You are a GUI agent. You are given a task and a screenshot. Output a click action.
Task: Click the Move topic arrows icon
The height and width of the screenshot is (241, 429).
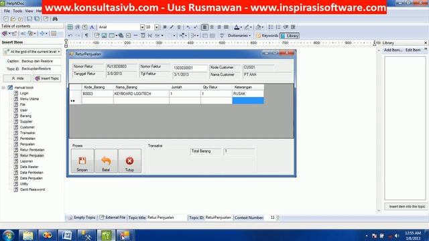click(42, 33)
